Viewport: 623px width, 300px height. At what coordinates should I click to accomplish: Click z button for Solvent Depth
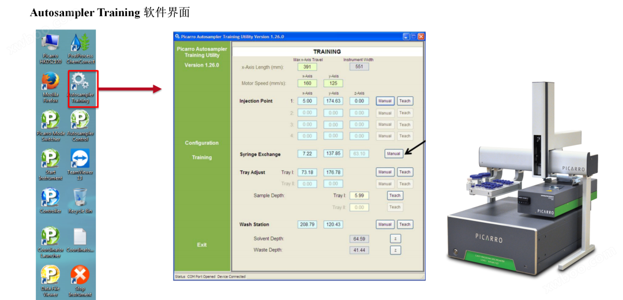click(x=395, y=239)
